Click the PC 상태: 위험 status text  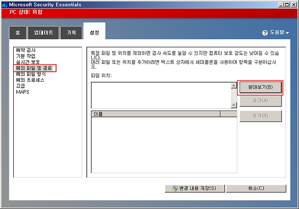(x=26, y=12)
